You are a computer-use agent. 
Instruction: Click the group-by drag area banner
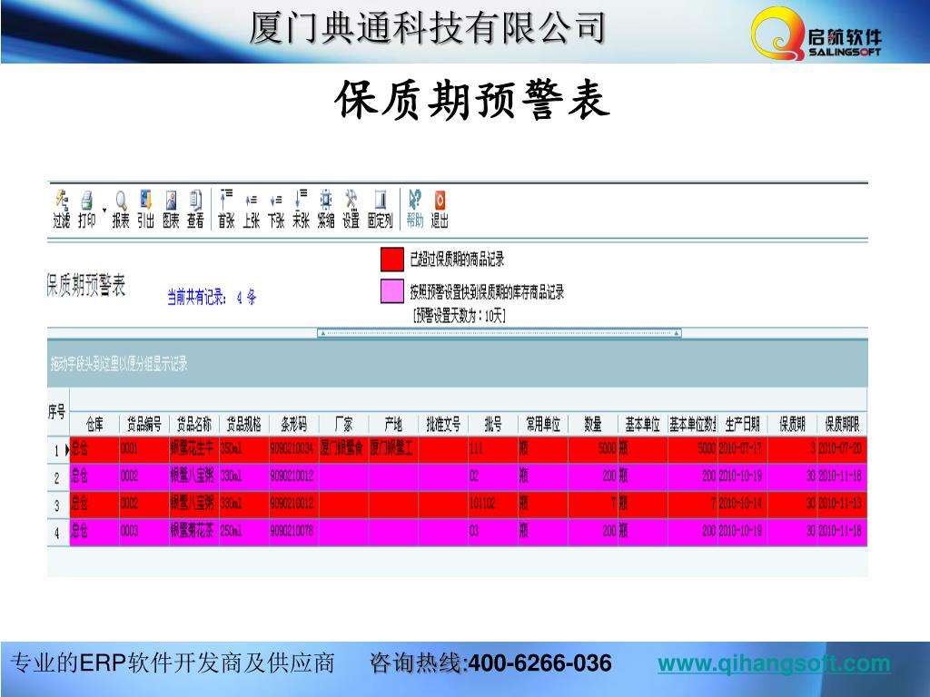pyautogui.click(x=458, y=363)
